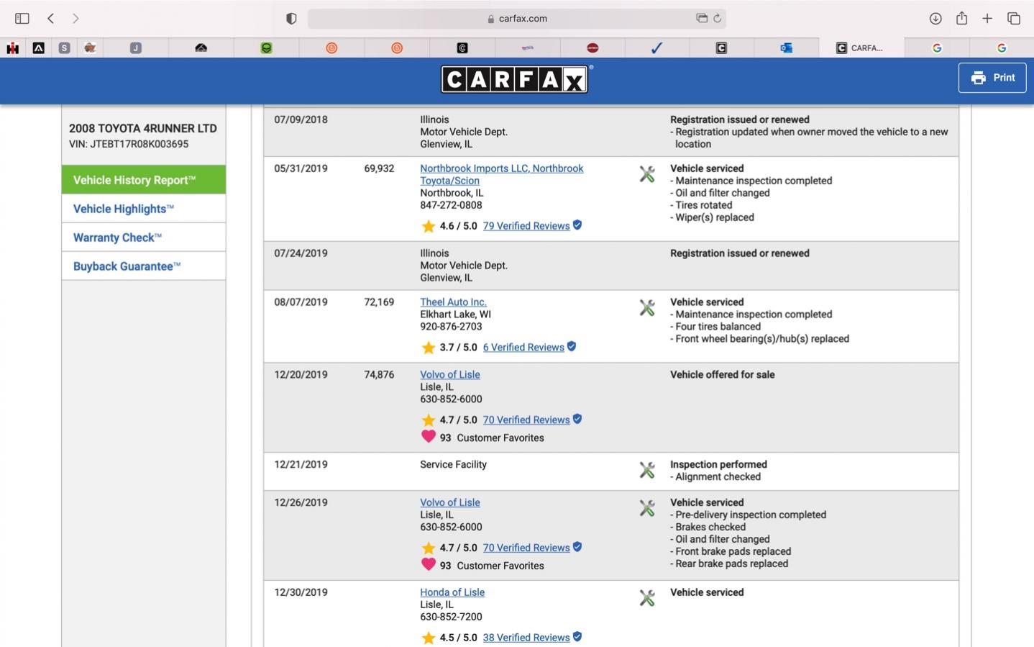View the 79 Verified Reviews link

coord(526,226)
